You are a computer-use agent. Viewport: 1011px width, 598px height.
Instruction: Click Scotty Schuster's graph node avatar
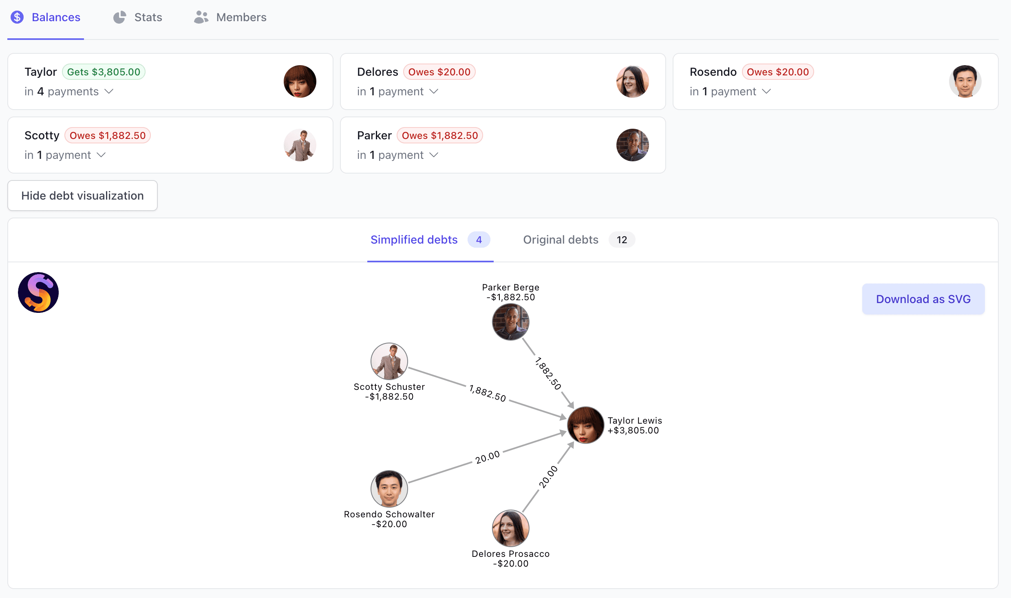(389, 361)
